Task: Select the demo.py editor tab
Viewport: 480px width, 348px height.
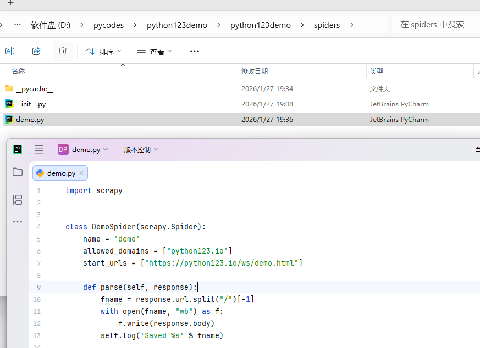Action: [60, 173]
